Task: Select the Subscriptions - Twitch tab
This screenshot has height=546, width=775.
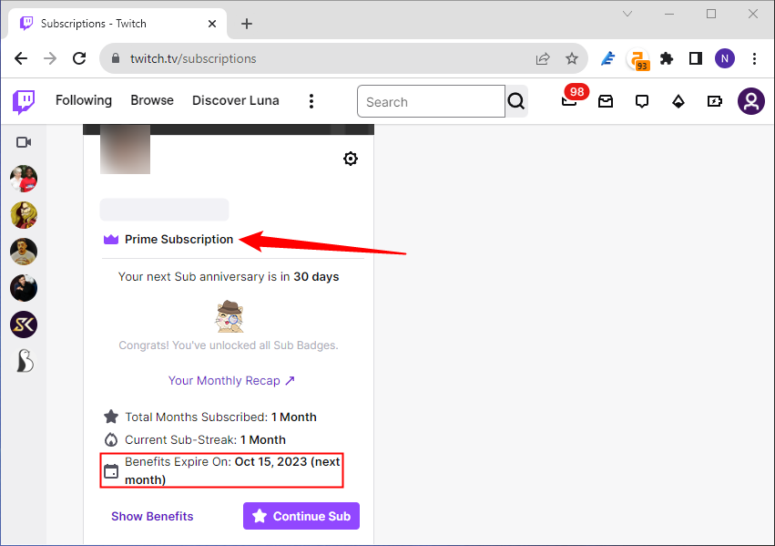Action: 117,24
